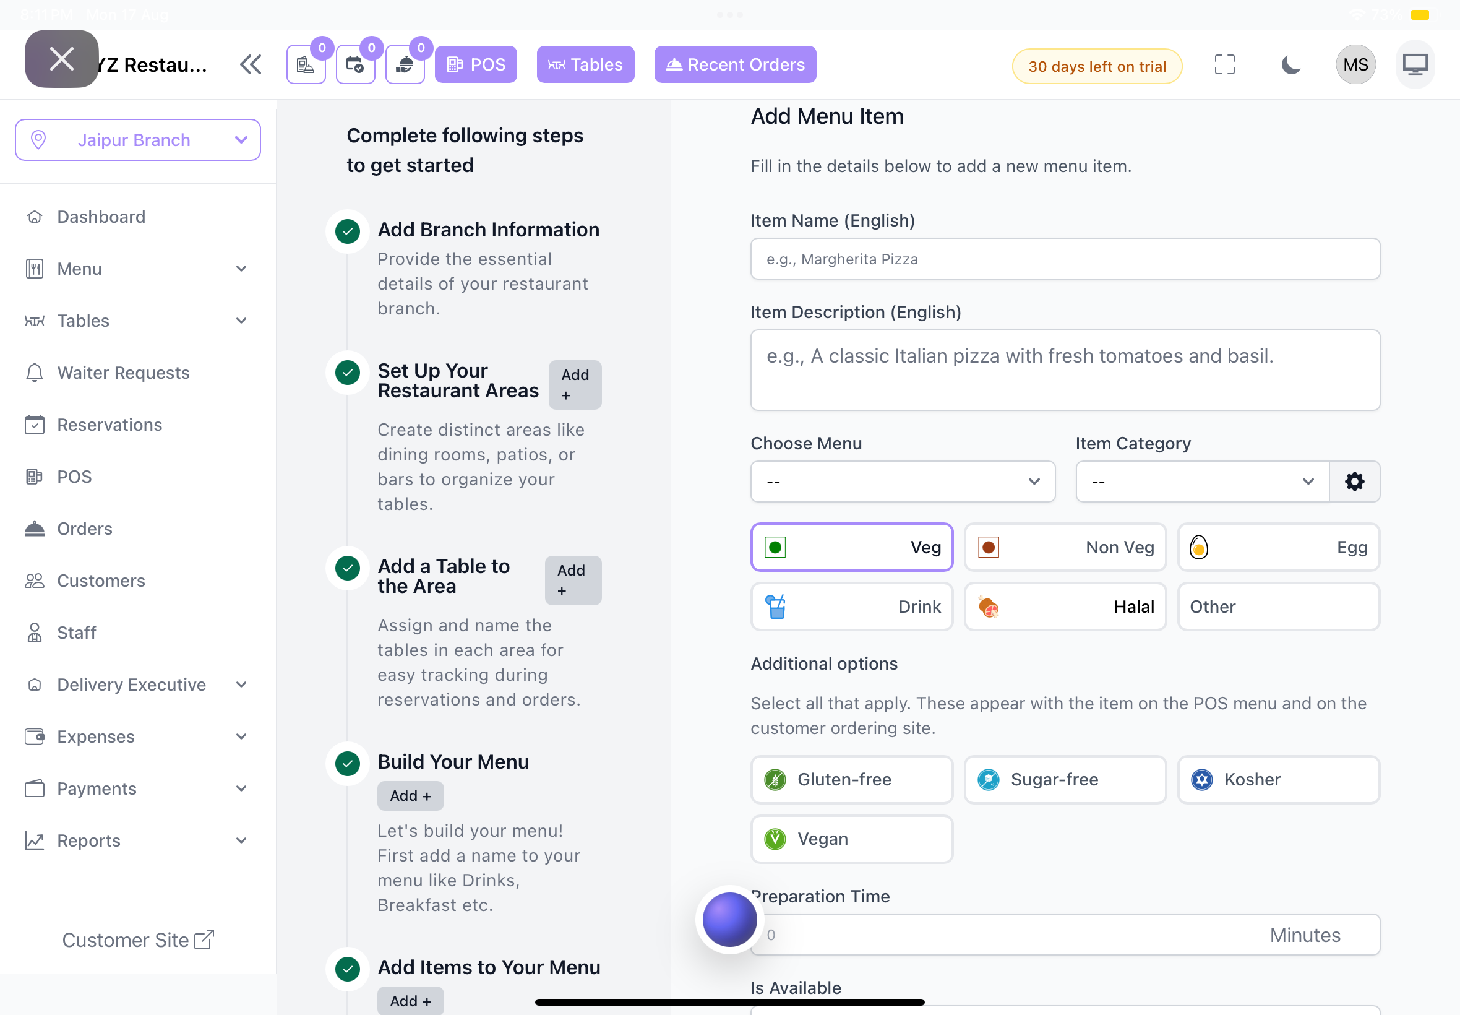
Task: Open waiter requests bell icon in top bar
Action: [x=405, y=64]
